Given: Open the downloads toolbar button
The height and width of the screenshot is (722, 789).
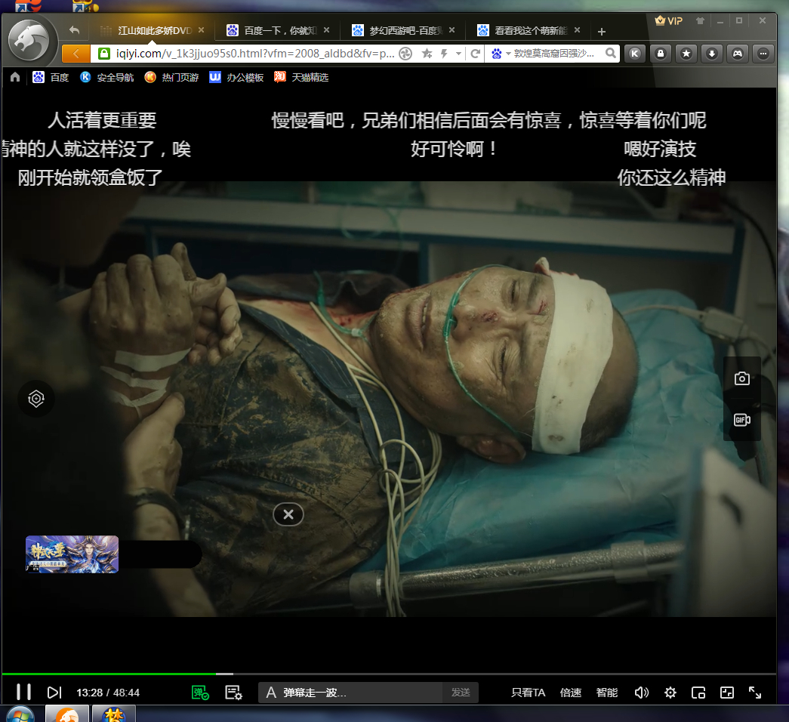Looking at the screenshot, I should coord(711,54).
